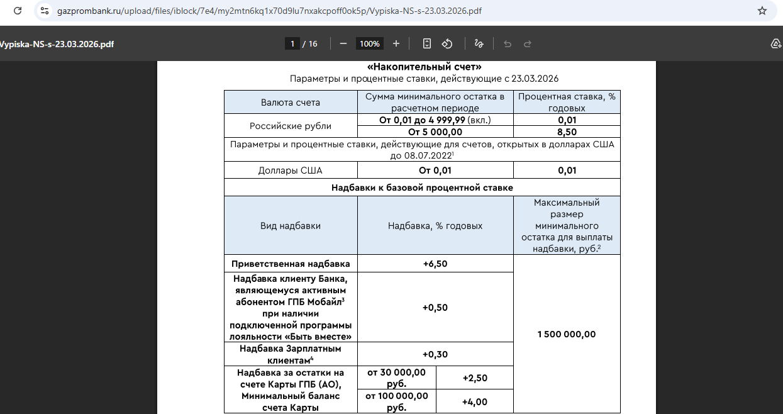This screenshot has width=783, height=414.
Task: Click the page number input field
Action: point(292,43)
